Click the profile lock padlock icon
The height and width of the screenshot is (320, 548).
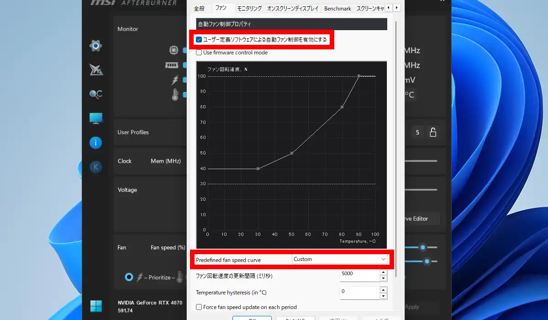433,132
